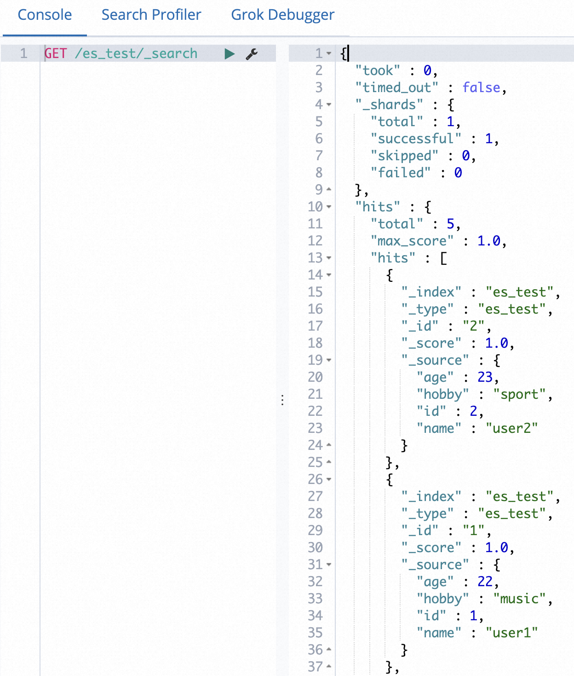Click the "skipped" key under _shards

404,156
